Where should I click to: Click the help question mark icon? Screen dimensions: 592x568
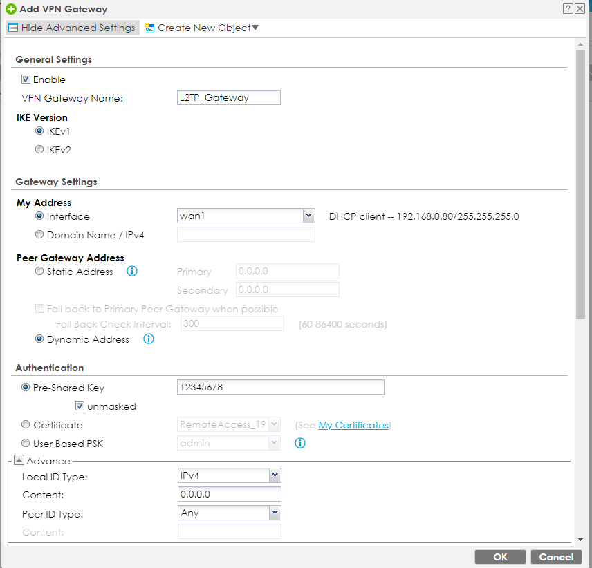[x=568, y=9]
